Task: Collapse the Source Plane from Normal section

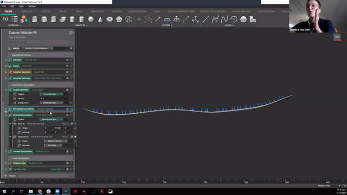Action: (10, 124)
